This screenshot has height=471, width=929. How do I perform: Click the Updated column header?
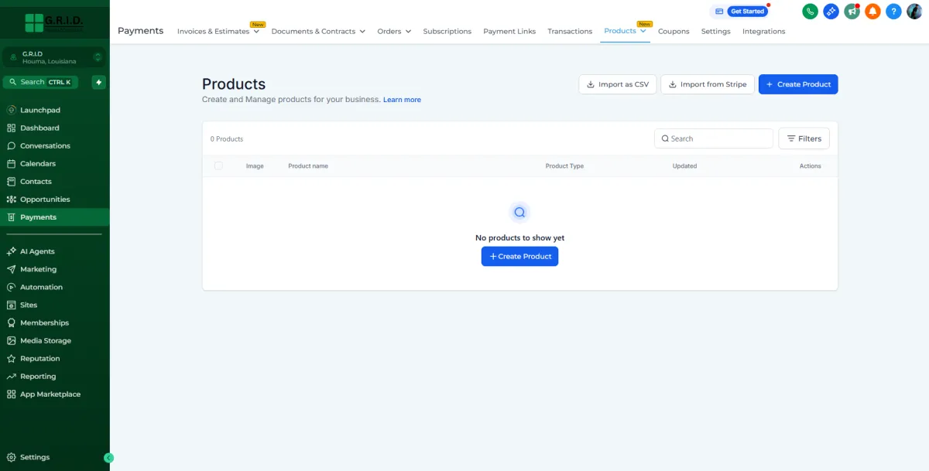click(x=684, y=166)
